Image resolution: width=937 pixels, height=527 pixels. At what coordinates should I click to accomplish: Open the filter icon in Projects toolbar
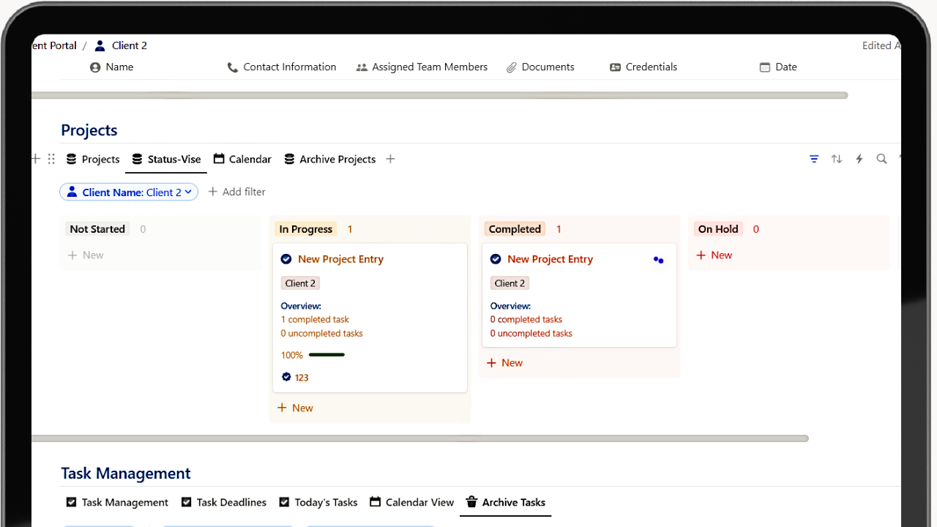click(814, 159)
